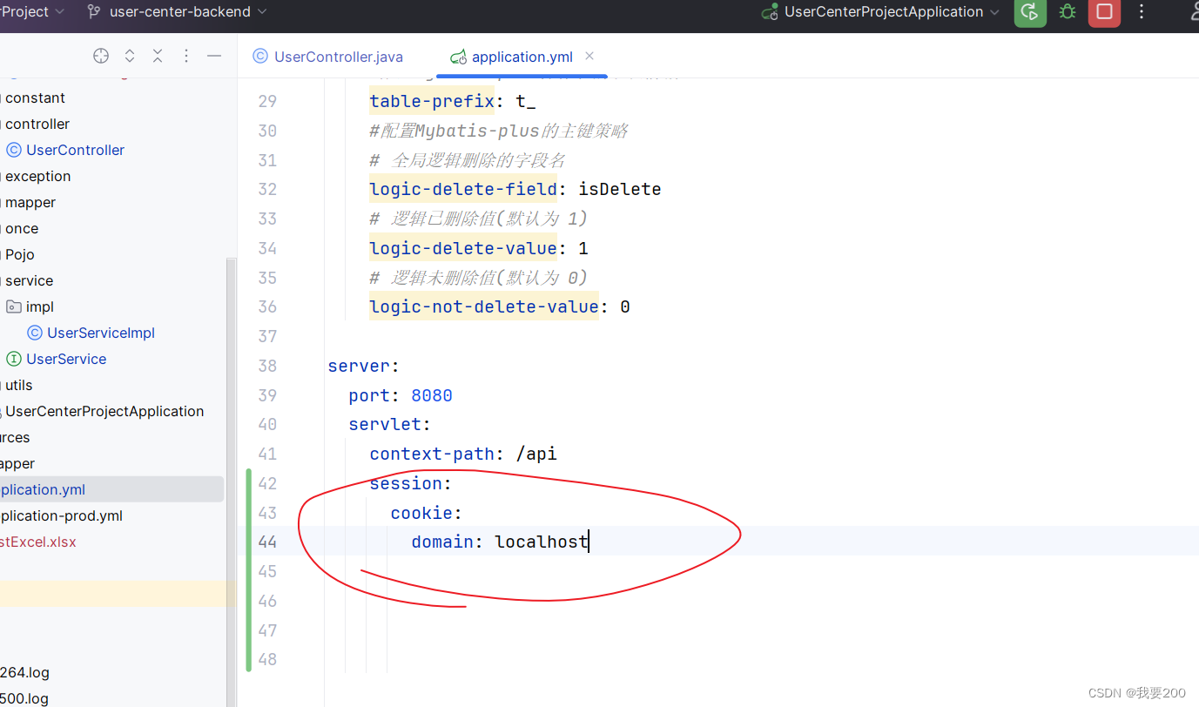Select constant package in tree
1199x707 pixels.
click(35, 98)
